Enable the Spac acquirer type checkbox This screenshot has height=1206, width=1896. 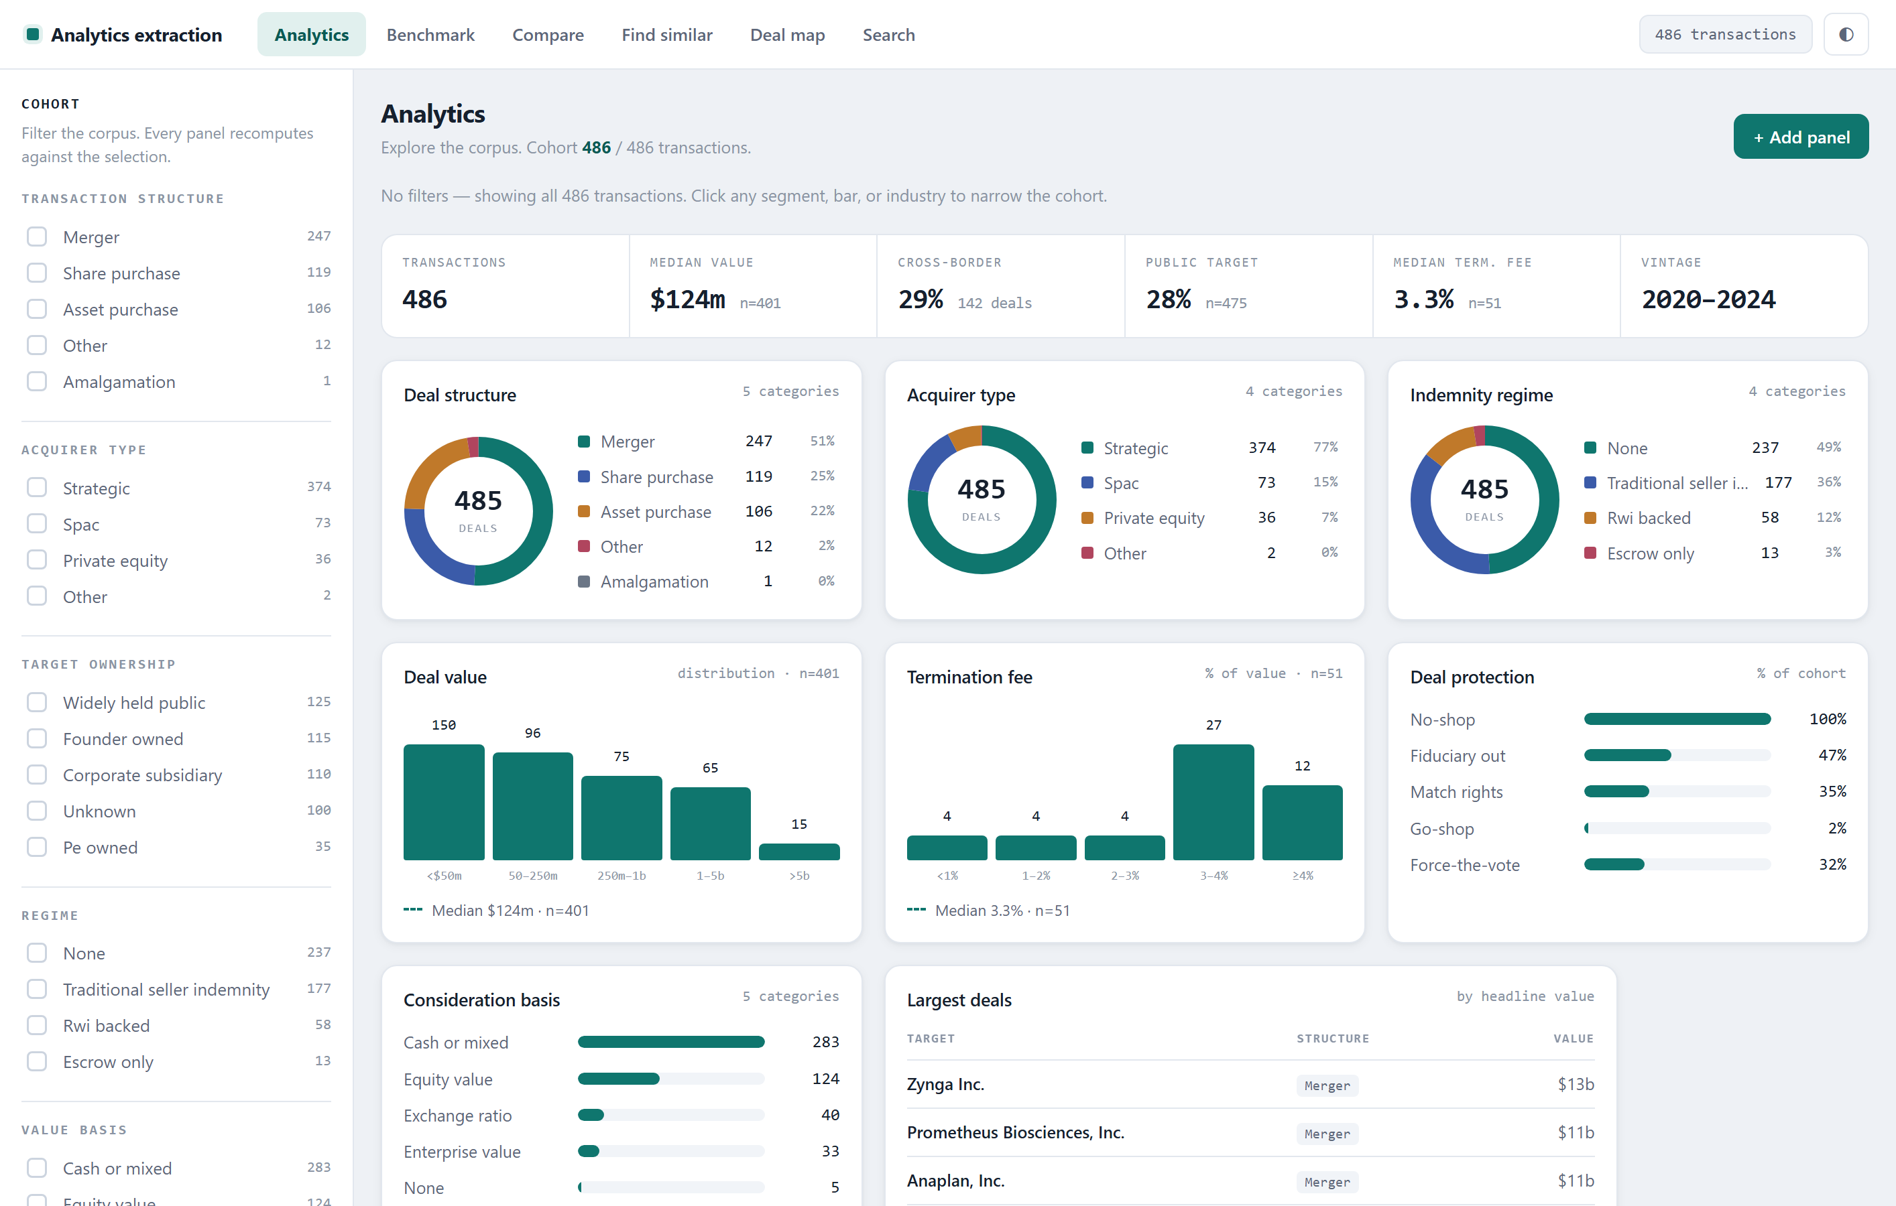point(37,524)
